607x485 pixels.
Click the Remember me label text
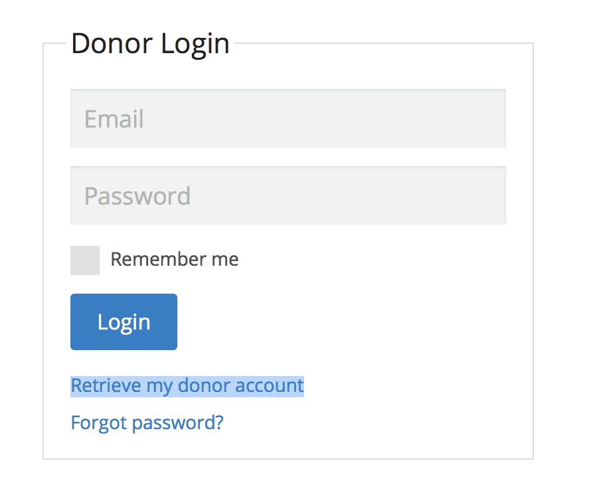pos(174,259)
